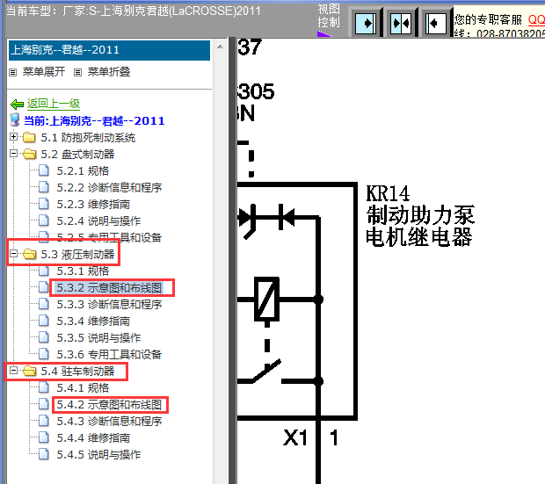Click the folder icon of 5.3 液压制动器
Screen dimensions: 545x484
(x=29, y=254)
